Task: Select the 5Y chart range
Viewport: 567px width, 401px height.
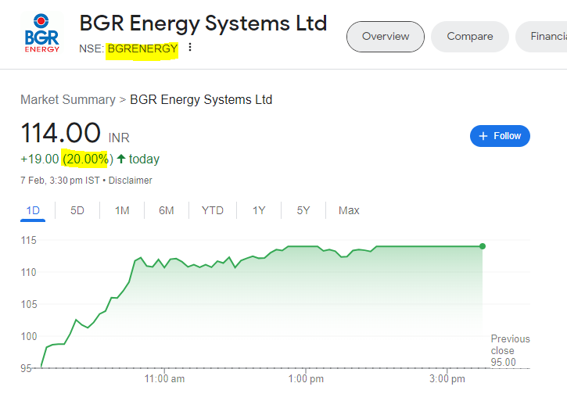Action: [x=303, y=210]
